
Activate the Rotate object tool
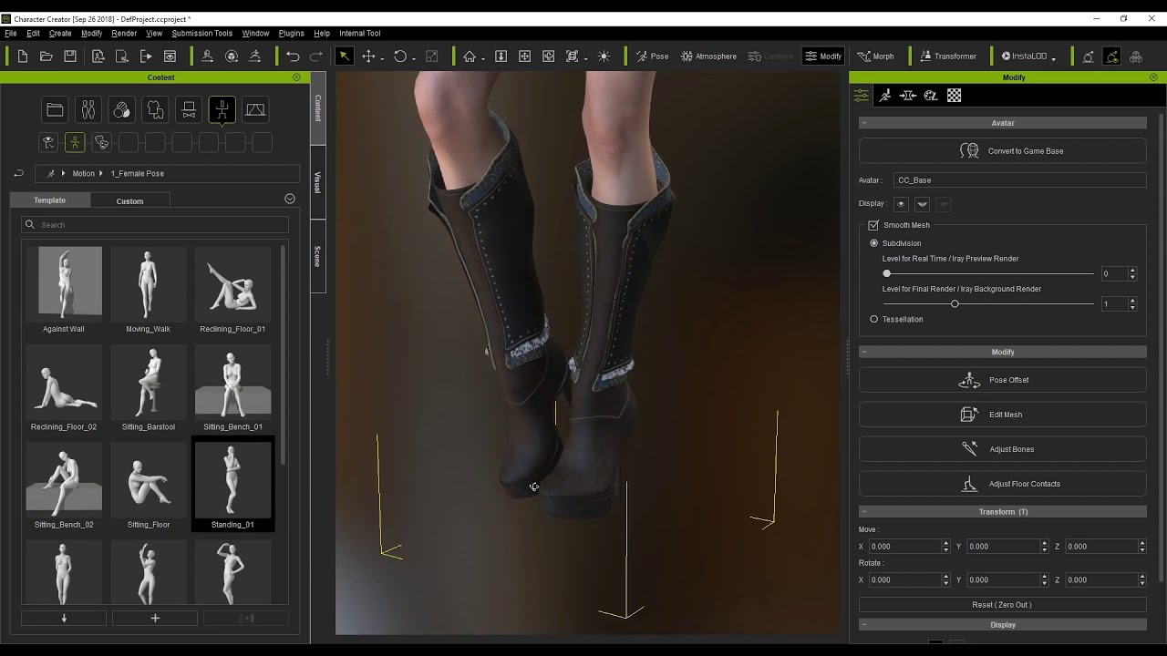pyautogui.click(x=399, y=56)
